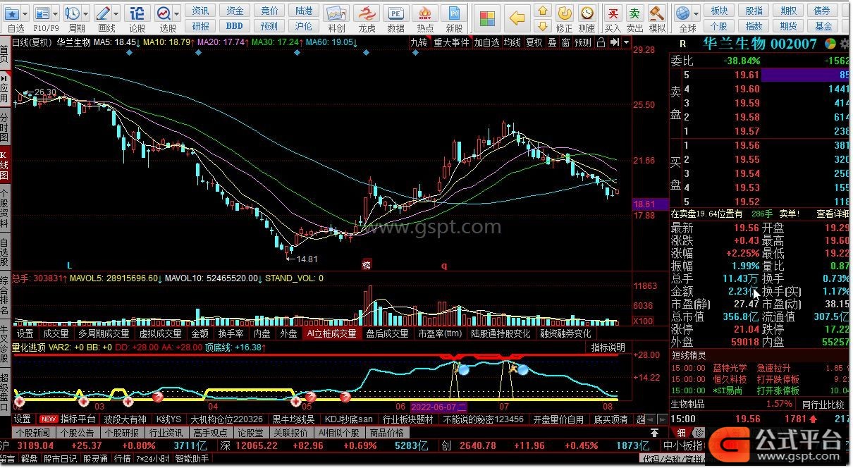Click the 资讯 news toolbar button

click(x=200, y=11)
